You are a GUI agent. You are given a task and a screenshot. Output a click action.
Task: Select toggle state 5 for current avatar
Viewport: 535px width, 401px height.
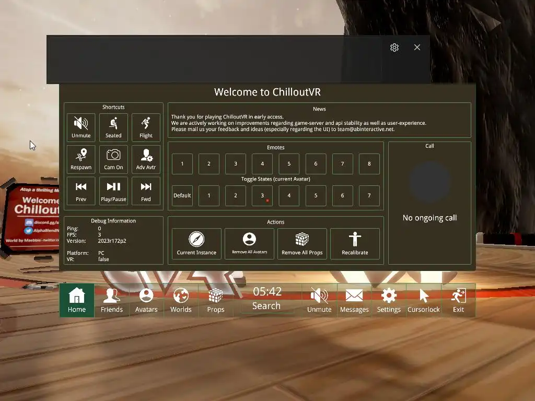coord(316,195)
